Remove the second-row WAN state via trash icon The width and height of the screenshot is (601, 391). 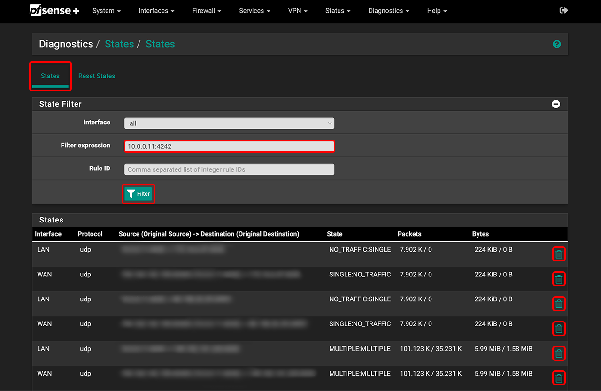point(559,279)
